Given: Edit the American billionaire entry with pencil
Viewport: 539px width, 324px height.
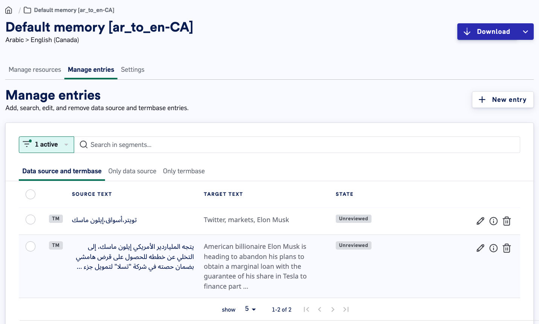Looking at the screenshot, I should point(480,248).
